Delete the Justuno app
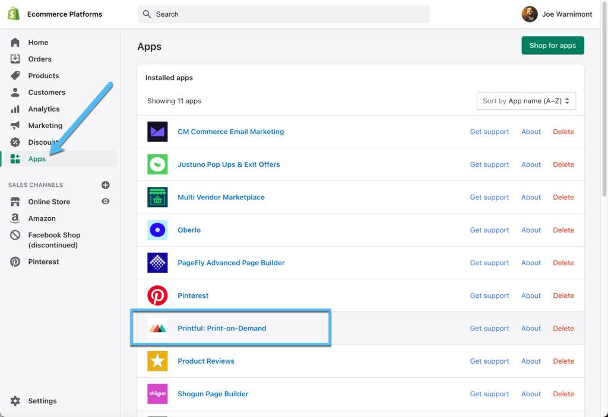Image resolution: width=608 pixels, height=417 pixels. [x=563, y=164]
